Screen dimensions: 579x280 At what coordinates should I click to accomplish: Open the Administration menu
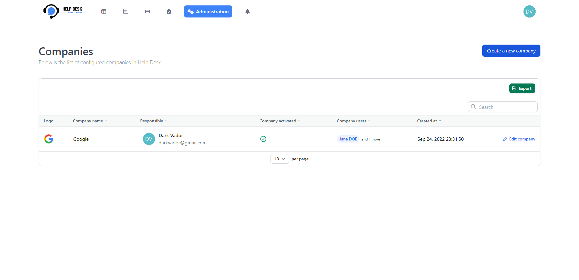pos(208,11)
